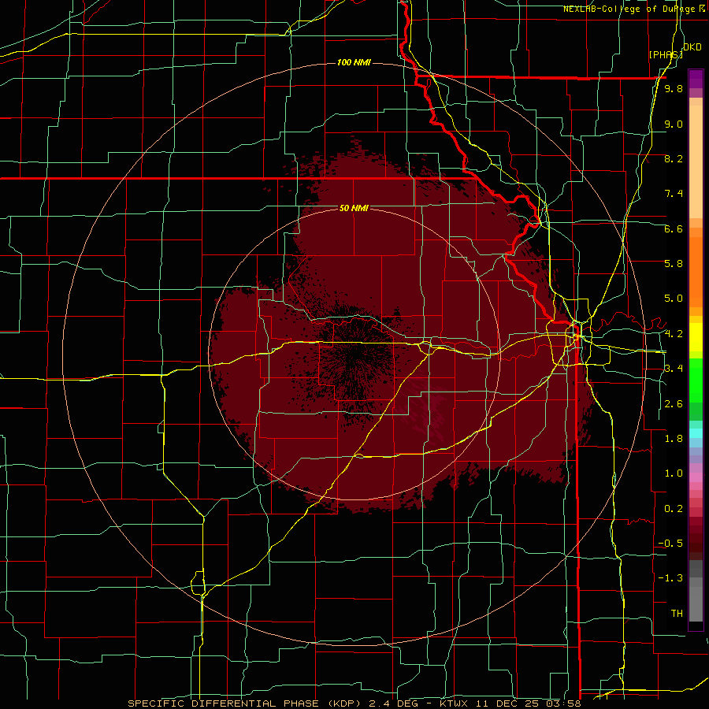Click the 1.0 value on the color scale
709x709 pixels.
674,474
